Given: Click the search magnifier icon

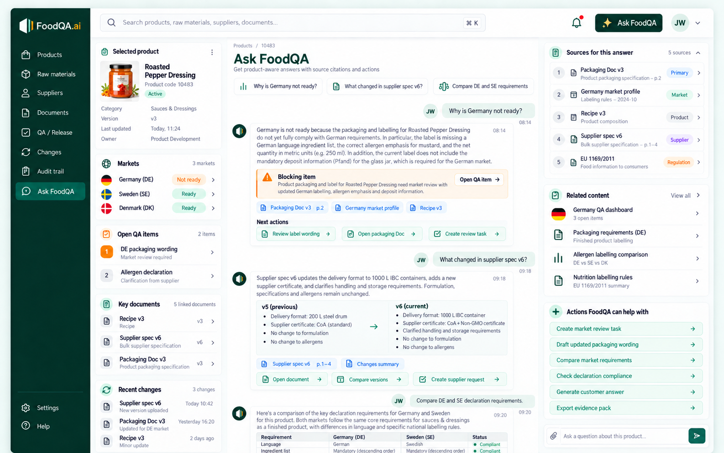Looking at the screenshot, I should tap(111, 22).
